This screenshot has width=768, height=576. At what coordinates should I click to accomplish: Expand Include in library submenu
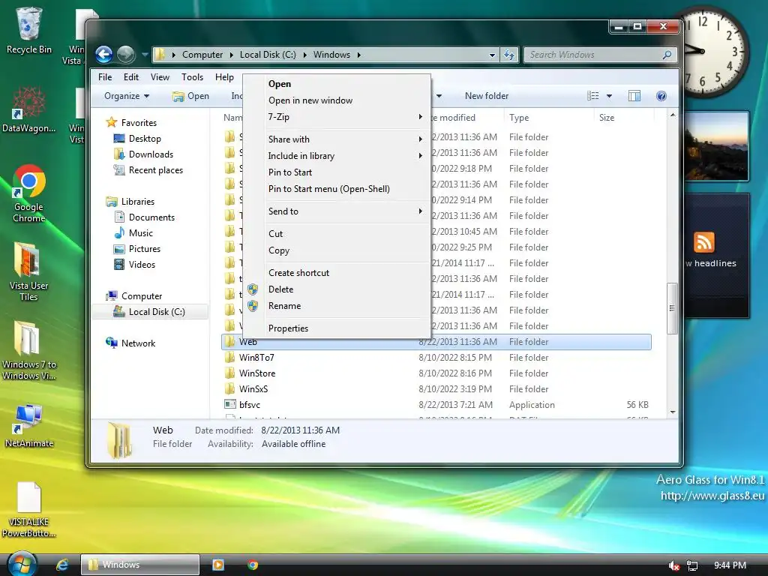point(337,156)
